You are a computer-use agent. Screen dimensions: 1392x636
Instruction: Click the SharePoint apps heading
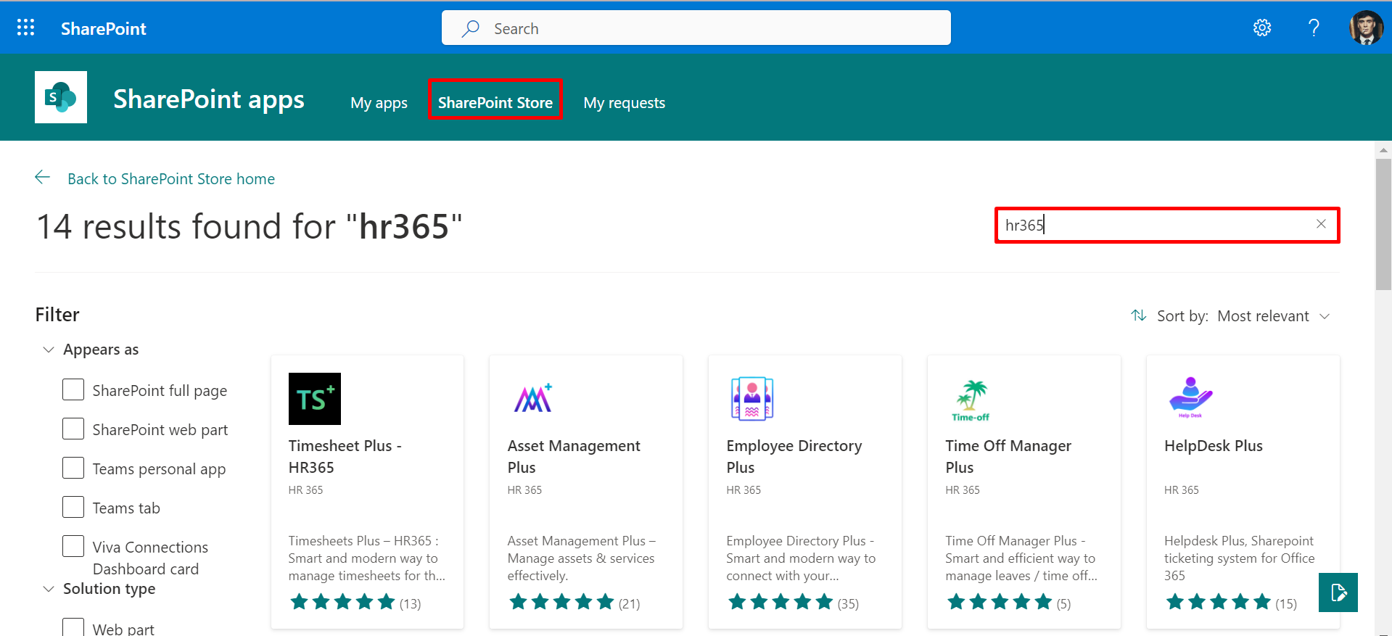pos(209,99)
